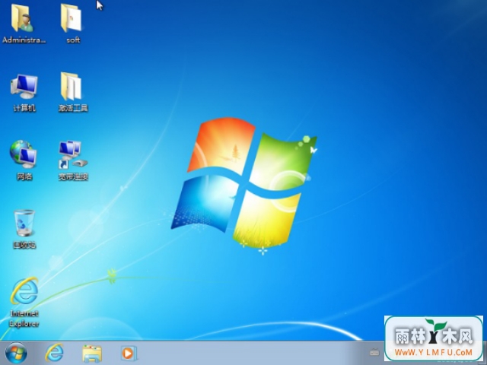The height and width of the screenshot is (365, 487).
Task: Click the keyboard tray icon
Action: pos(374,352)
